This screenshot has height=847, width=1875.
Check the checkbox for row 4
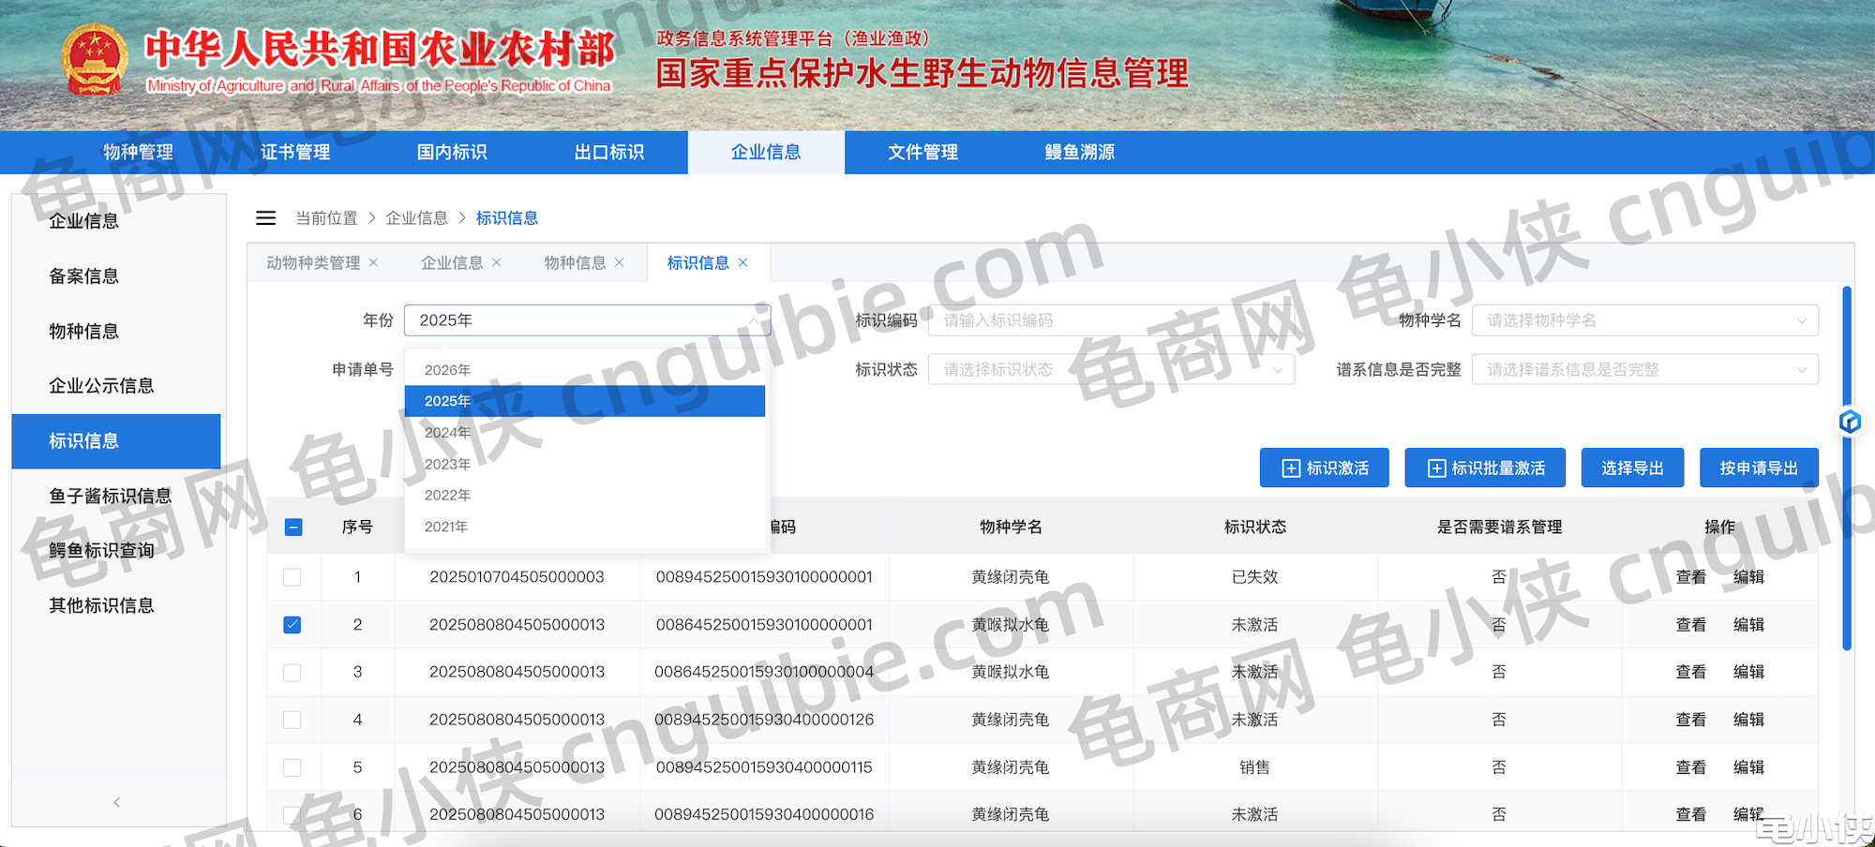(292, 720)
